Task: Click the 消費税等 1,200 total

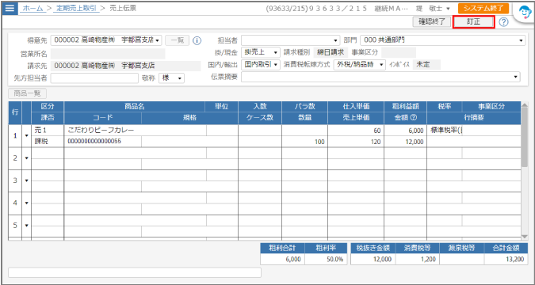Action: [418, 259]
